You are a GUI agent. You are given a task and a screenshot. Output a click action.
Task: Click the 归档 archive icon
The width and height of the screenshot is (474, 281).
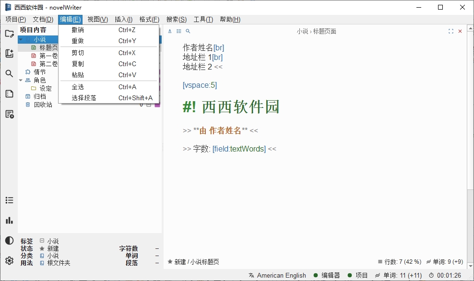[x=28, y=96]
